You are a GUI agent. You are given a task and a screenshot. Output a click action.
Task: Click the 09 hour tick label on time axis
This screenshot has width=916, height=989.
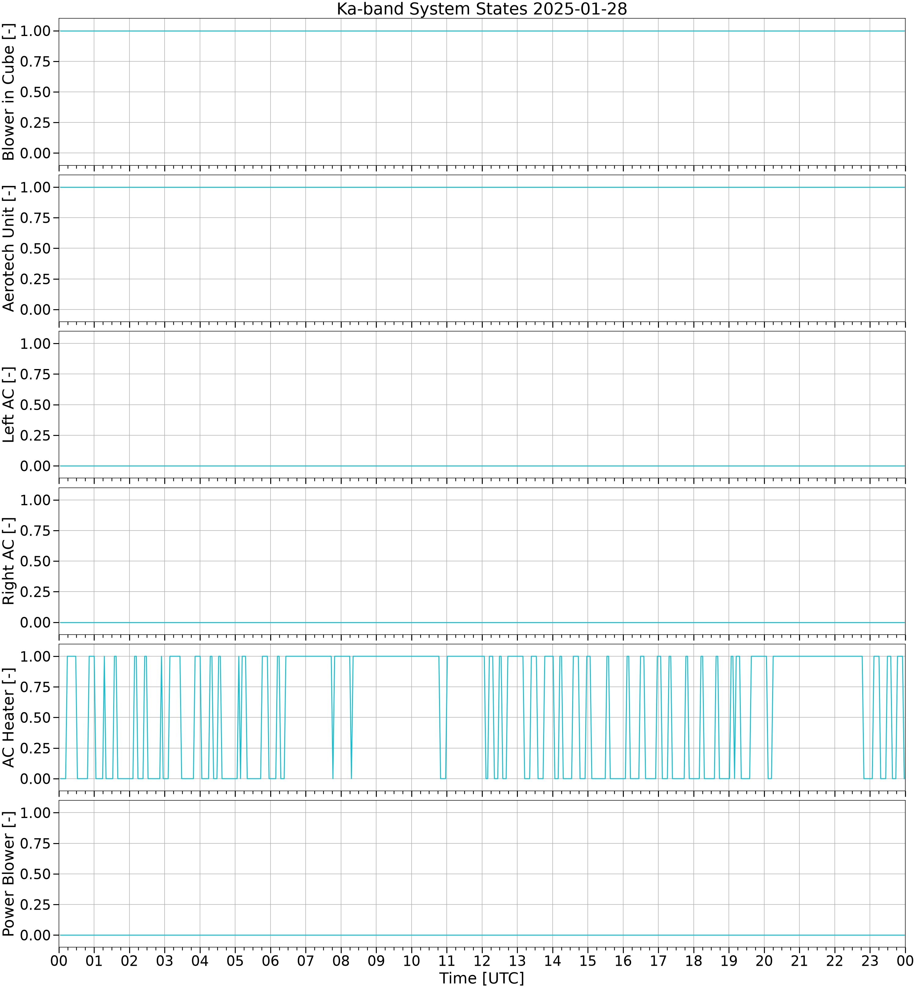click(x=376, y=961)
